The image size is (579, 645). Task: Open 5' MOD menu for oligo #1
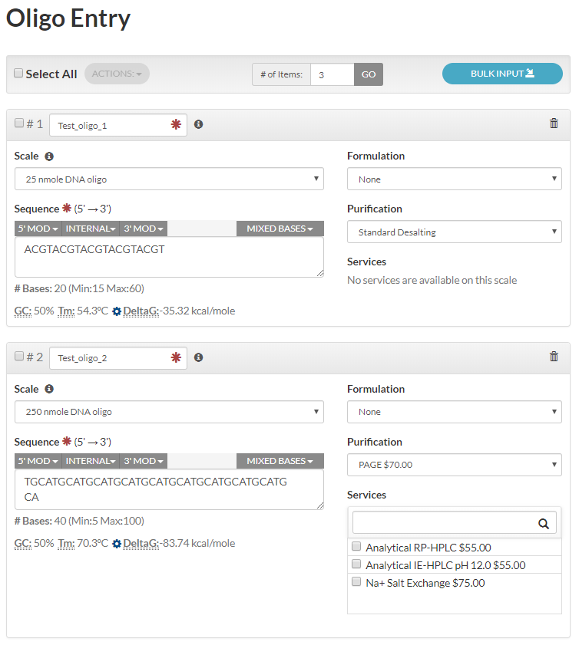pos(38,229)
